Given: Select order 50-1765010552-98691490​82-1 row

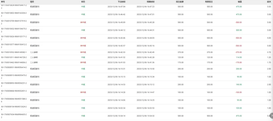Looking at the screenshot, I should 14,52.
